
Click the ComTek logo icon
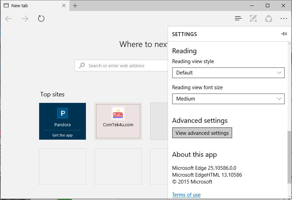click(118, 114)
